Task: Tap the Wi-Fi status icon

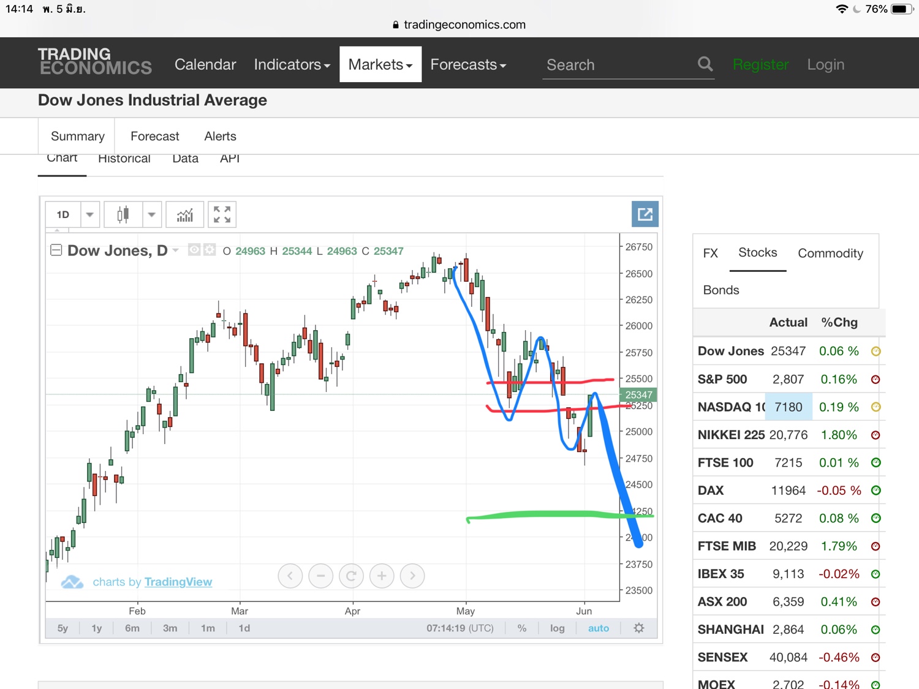Action: point(842,9)
